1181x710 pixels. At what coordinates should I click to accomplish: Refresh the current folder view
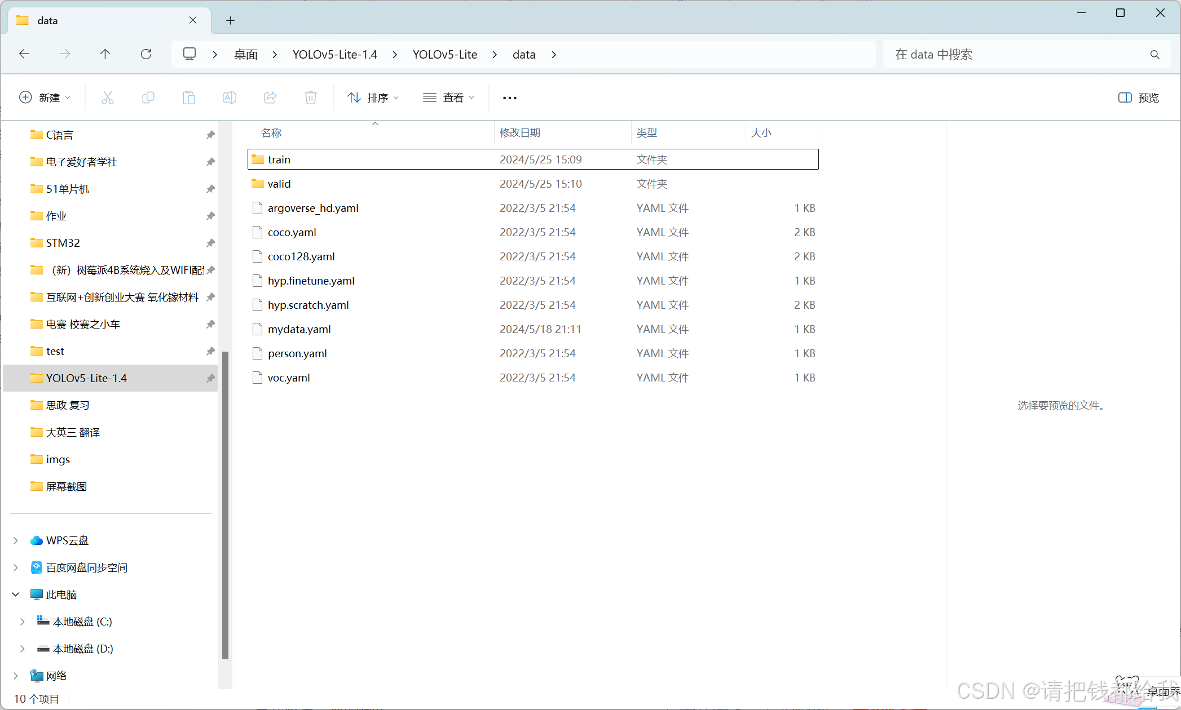click(x=146, y=54)
